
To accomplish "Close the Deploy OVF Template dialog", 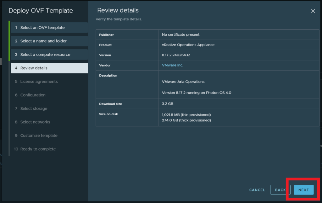I will [x=313, y=11].
